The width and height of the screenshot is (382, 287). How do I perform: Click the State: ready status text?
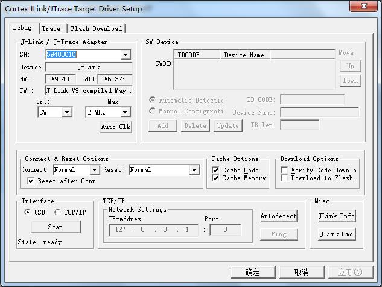[40, 242]
